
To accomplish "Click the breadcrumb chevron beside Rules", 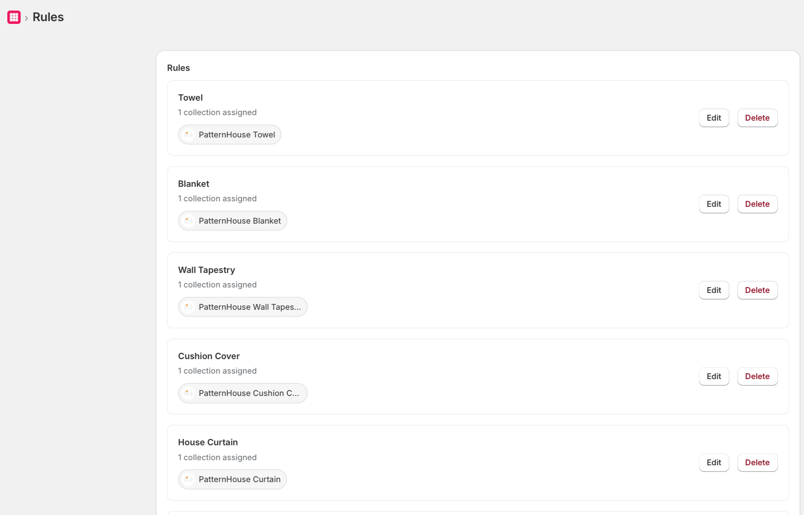I will click(x=26, y=18).
